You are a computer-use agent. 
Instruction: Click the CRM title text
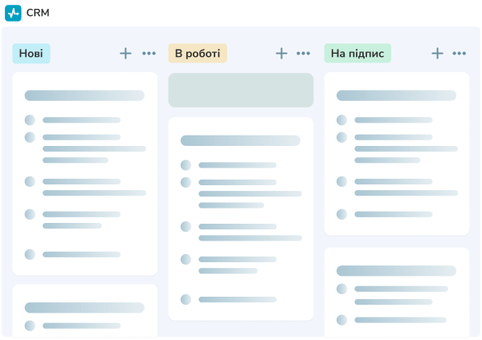click(38, 13)
